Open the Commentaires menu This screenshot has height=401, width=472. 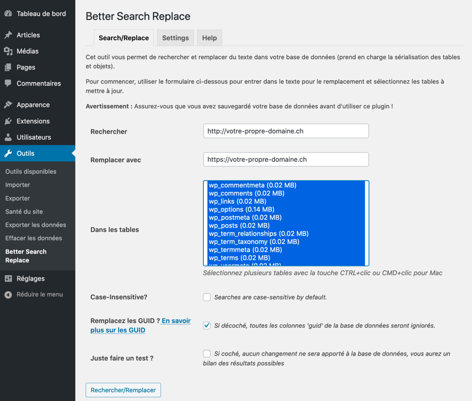tap(38, 83)
